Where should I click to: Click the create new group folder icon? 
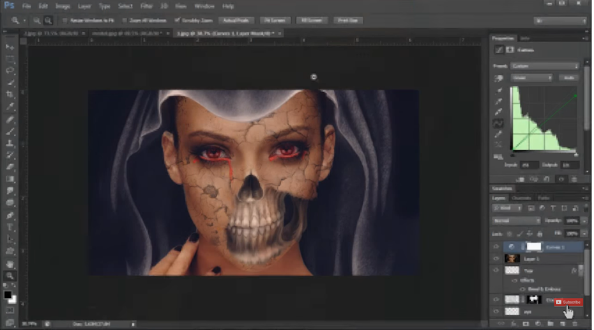click(x=550, y=324)
